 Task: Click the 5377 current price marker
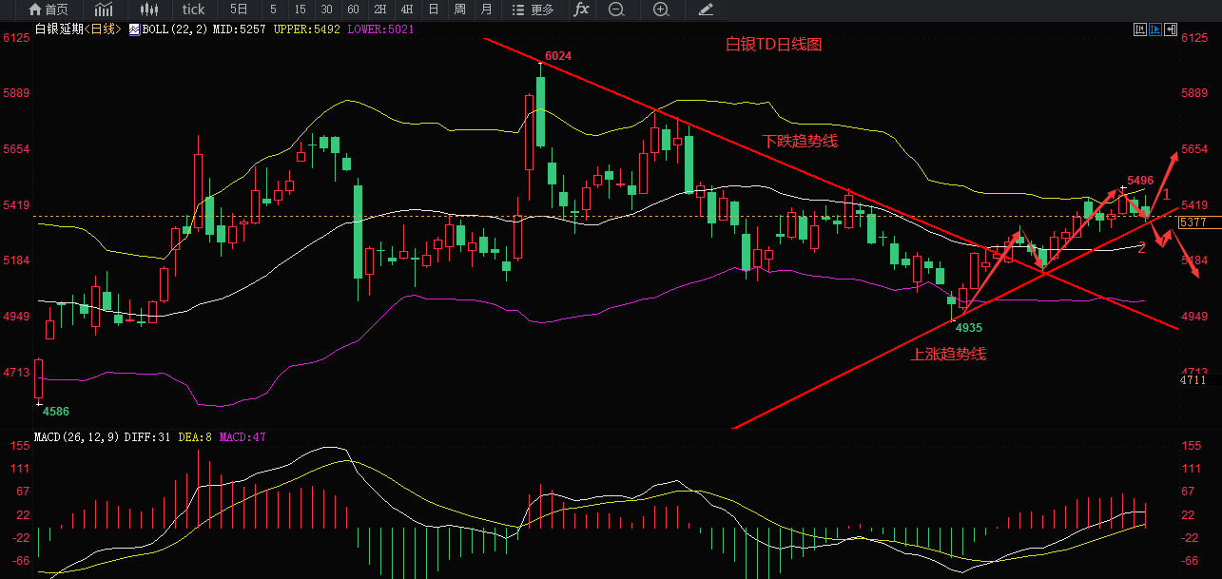pyautogui.click(x=1193, y=222)
